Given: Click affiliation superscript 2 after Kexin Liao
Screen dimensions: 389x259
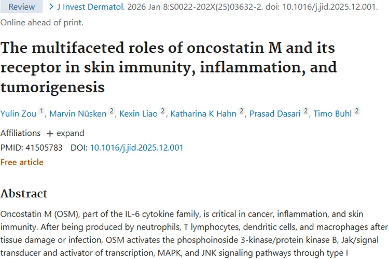Looking at the screenshot, I should click(162, 112).
